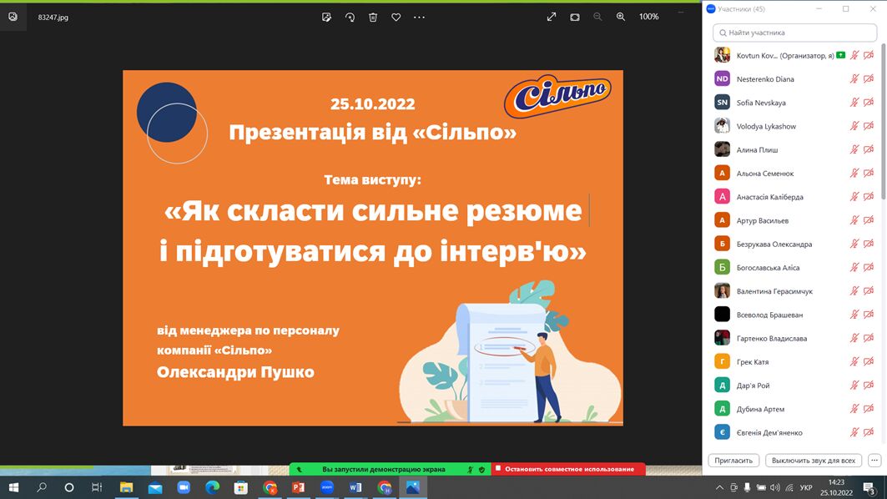This screenshot has width=887, height=499.
Task: Click ND avatar of Nesterenko Diana
Action: [722, 79]
